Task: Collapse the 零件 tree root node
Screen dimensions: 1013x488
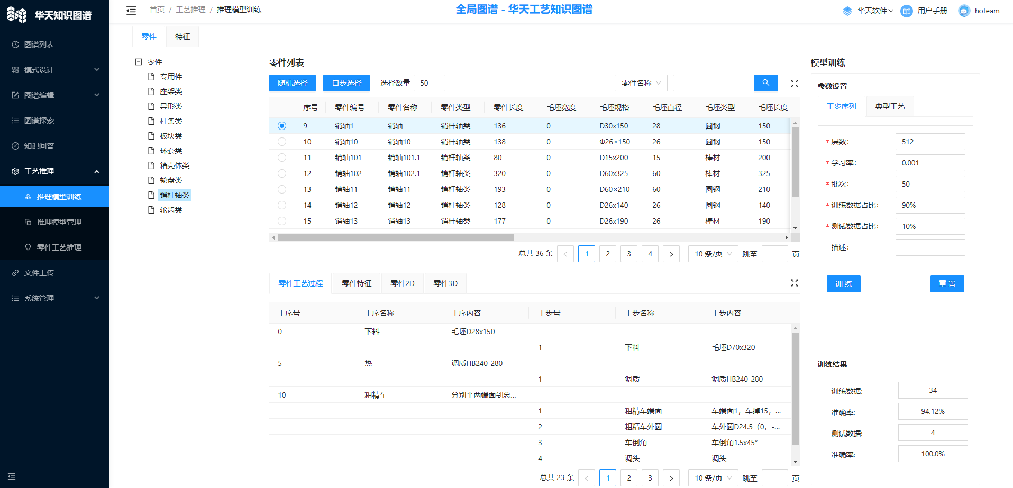Action: 139,62
